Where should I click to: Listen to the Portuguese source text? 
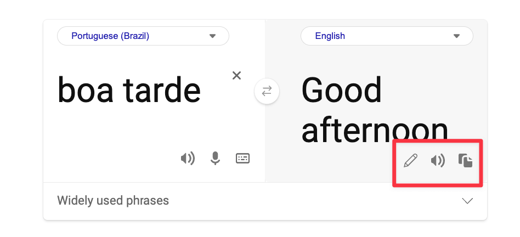pos(188,159)
